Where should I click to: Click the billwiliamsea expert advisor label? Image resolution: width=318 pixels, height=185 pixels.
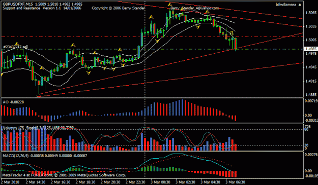click(x=286, y=5)
